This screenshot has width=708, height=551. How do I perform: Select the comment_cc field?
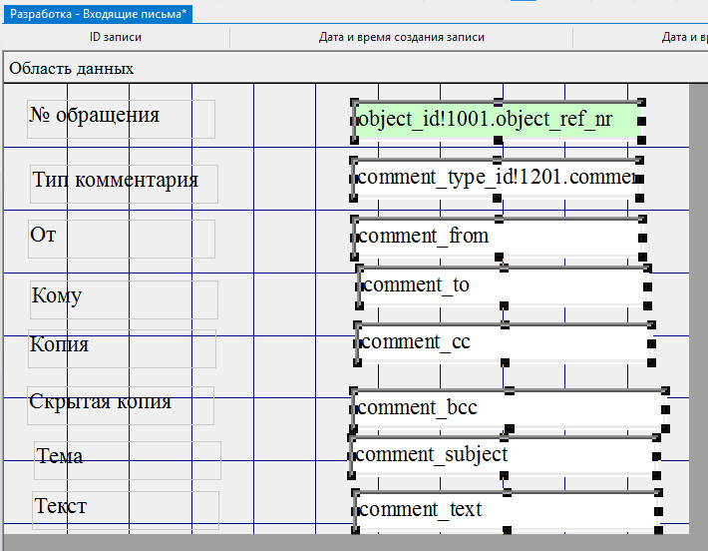[503, 342]
